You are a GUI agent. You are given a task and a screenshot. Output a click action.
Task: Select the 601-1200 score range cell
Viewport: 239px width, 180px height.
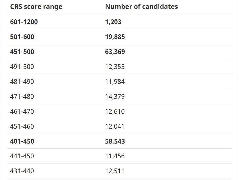[x=24, y=22]
